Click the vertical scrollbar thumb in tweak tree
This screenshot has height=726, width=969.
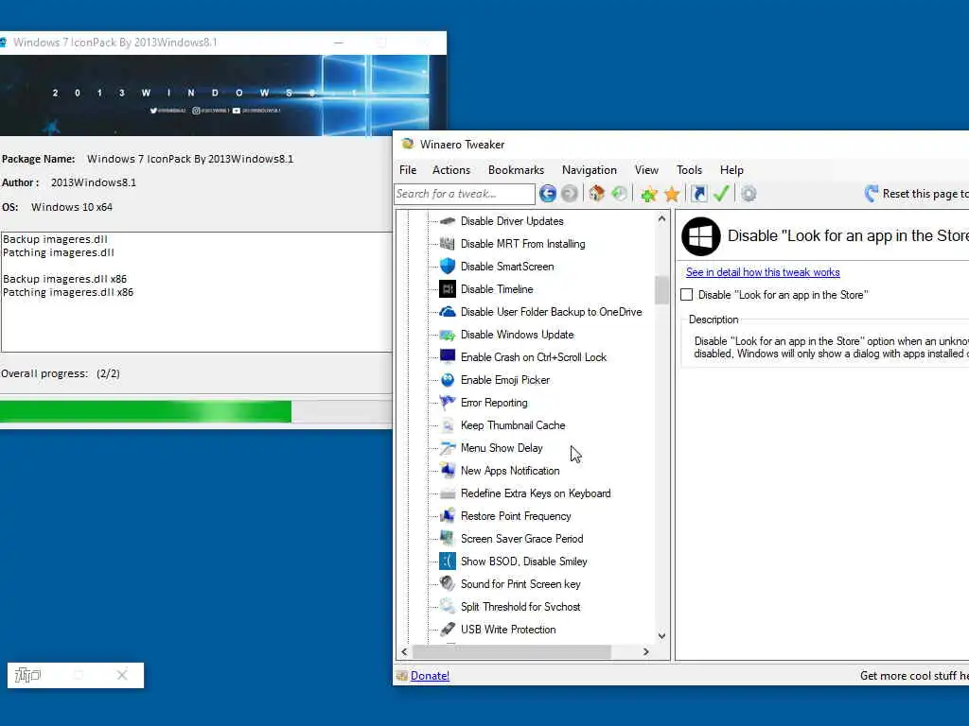click(x=661, y=290)
